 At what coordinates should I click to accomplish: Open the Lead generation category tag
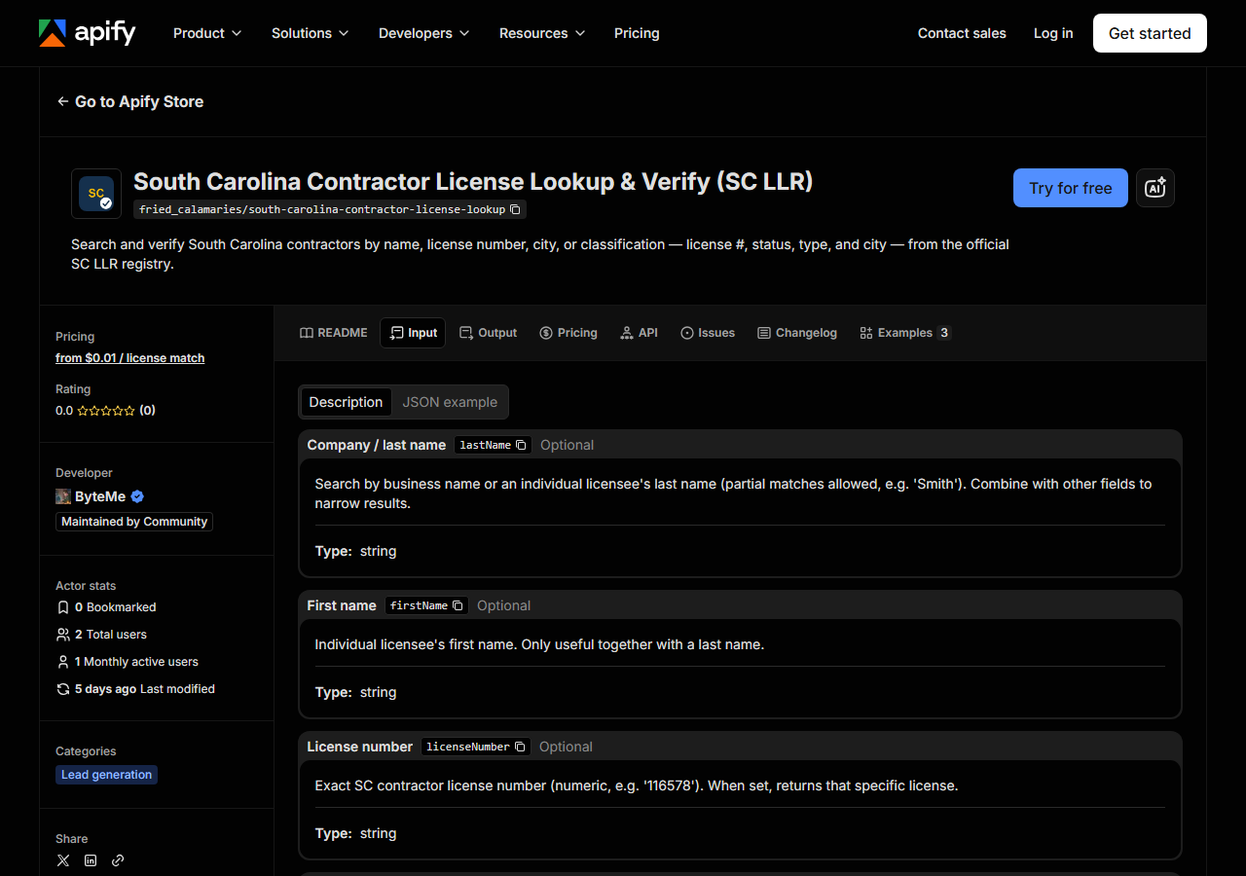coord(107,775)
